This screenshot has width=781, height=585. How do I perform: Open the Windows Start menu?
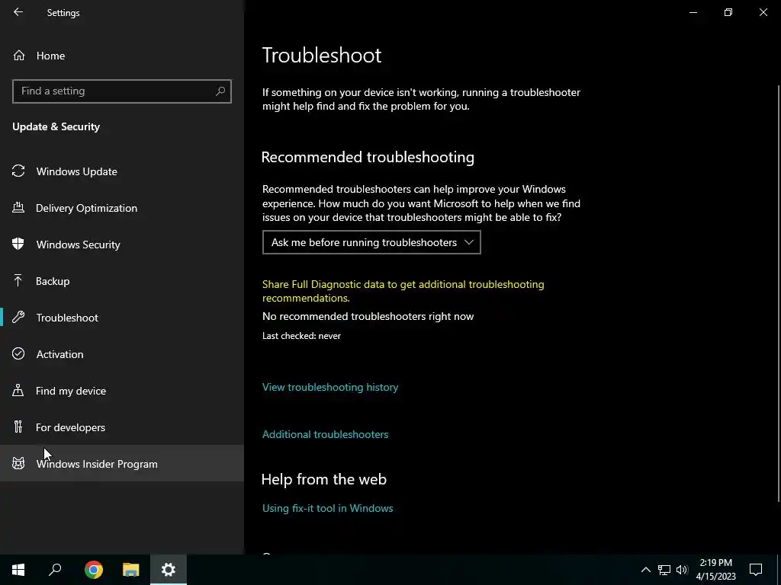click(18, 570)
